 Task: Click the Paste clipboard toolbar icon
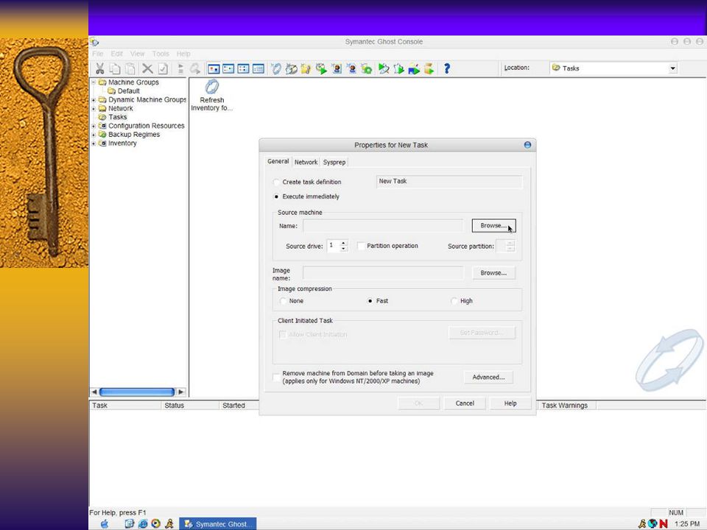(x=130, y=68)
